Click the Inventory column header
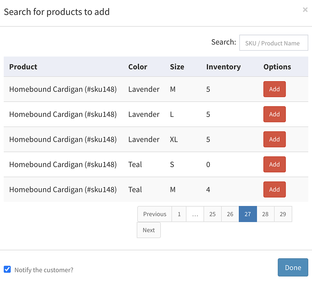Image resolution: width=312 pixels, height=285 pixels. [x=223, y=67]
